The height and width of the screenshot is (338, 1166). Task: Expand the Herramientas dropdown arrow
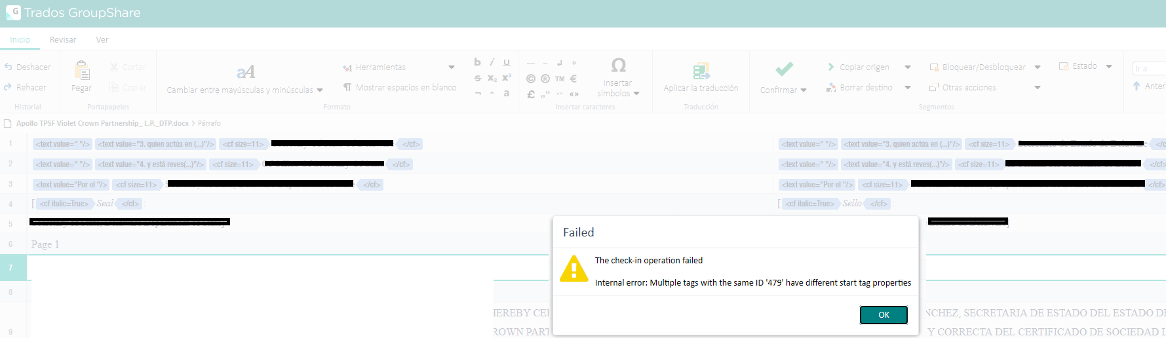pos(452,67)
